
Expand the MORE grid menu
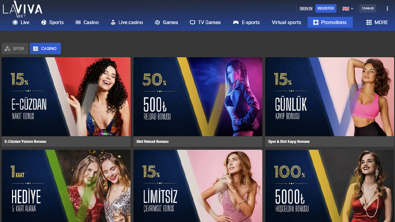pos(377,22)
